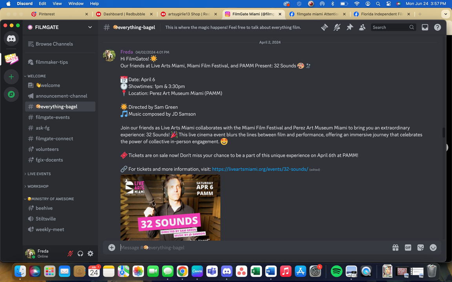The width and height of the screenshot is (452, 282).
Task: Show pinned messages with the pin icon
Action: point(350,27)
